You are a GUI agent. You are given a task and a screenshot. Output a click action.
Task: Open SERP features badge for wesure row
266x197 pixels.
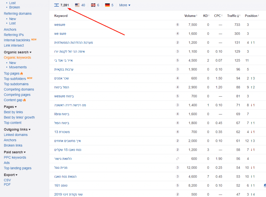[177, 25]
